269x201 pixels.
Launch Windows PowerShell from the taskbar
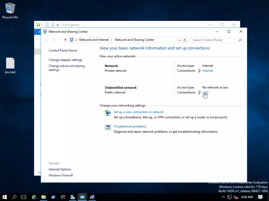pyautogui.click(x=53, y=197)
